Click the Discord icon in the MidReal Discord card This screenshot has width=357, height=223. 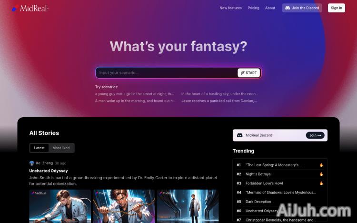pyautogui.click(x=239, y=135)
